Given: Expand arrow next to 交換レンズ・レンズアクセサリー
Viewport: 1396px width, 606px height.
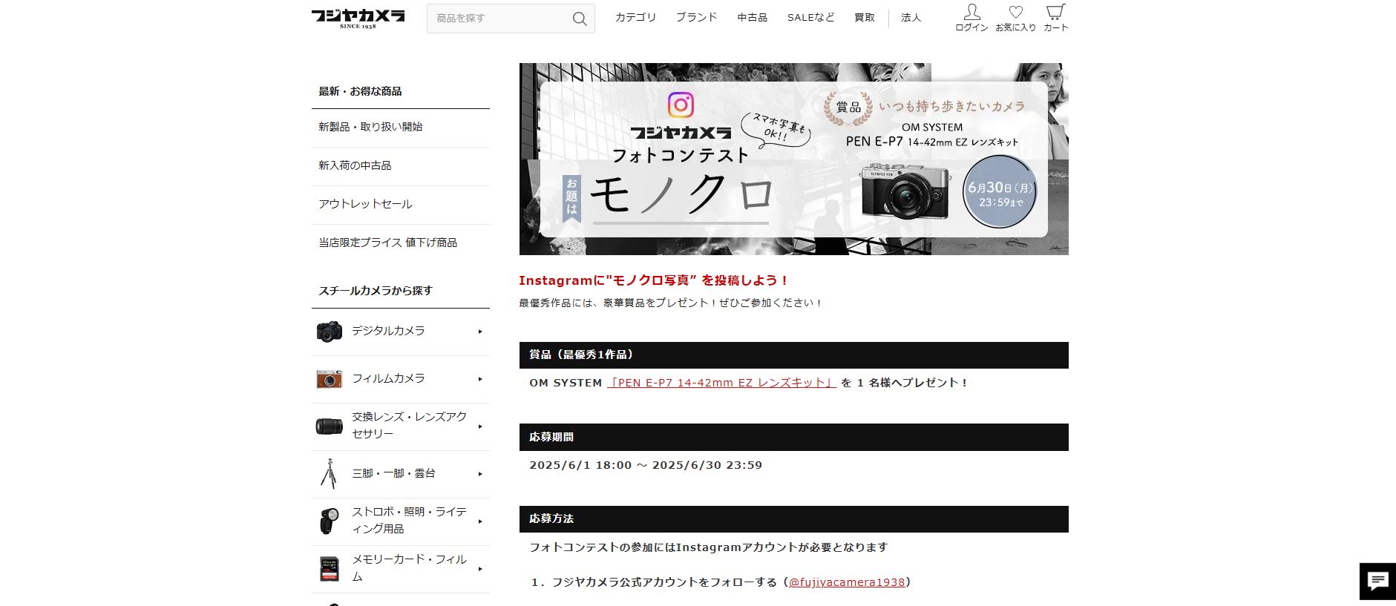Looking at the screenshot, I should coord(480,426).
